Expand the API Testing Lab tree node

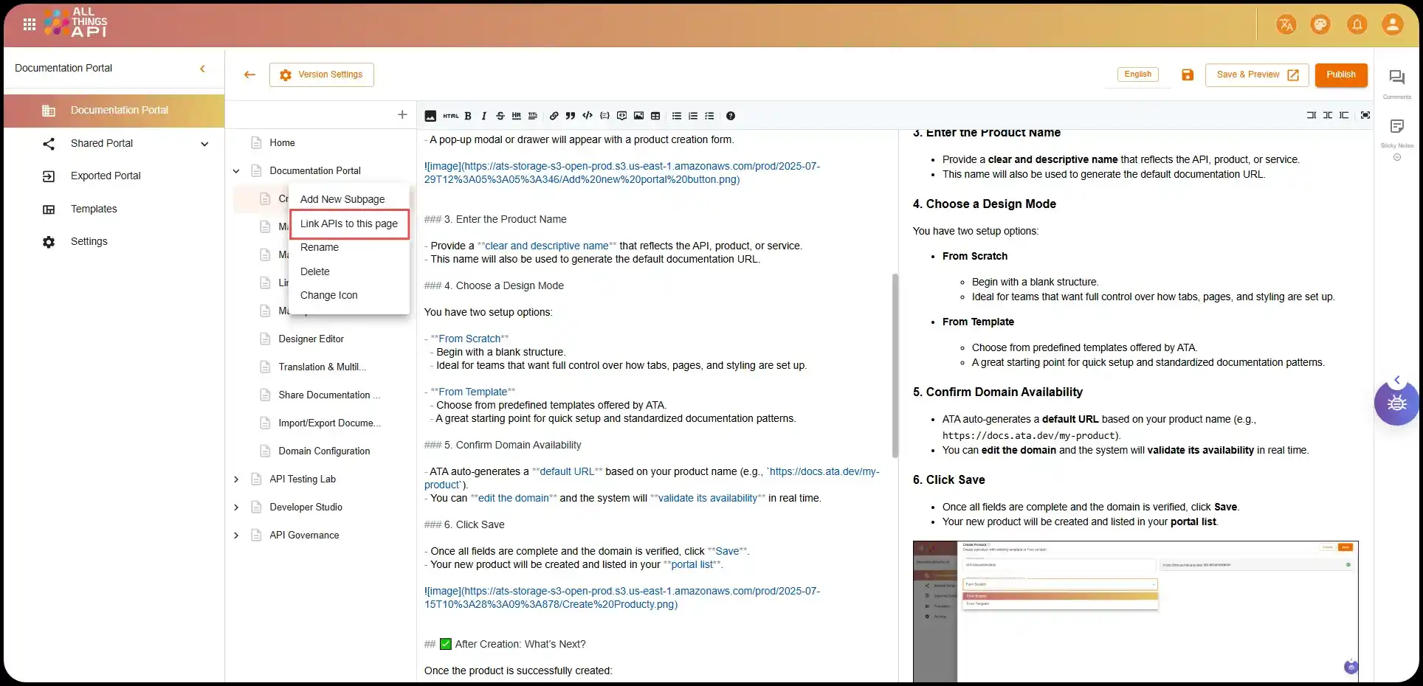click(x=236, y=479)
